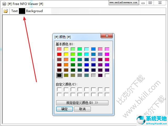Pick the orange swatch in third row

point(66,60)
